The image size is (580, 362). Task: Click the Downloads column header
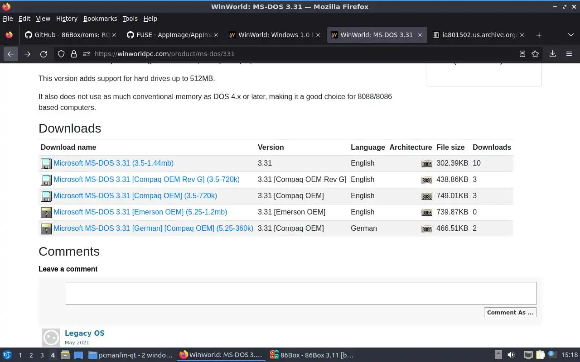[492, 148]
